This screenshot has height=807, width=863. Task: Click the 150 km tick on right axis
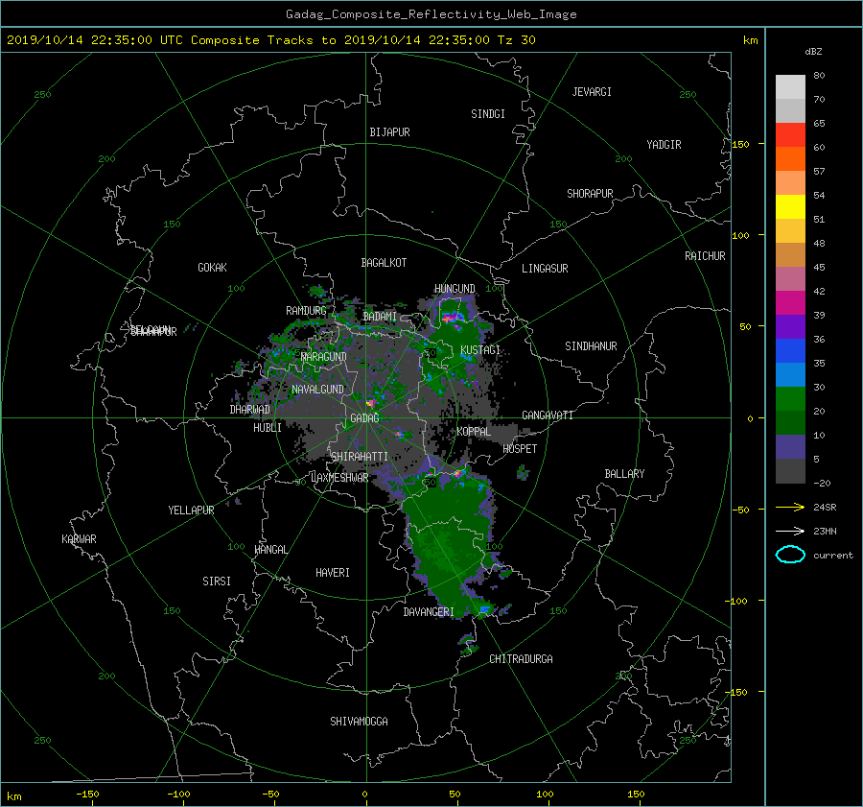point(740,144)
